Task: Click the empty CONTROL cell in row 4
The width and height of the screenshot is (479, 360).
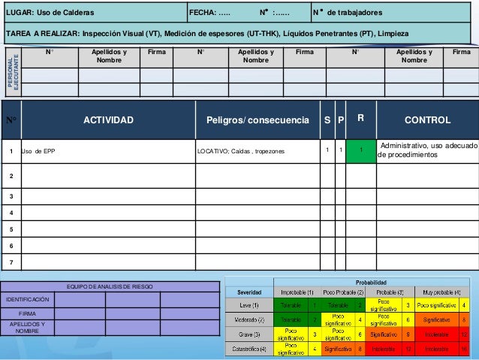Action: point(428,213)
